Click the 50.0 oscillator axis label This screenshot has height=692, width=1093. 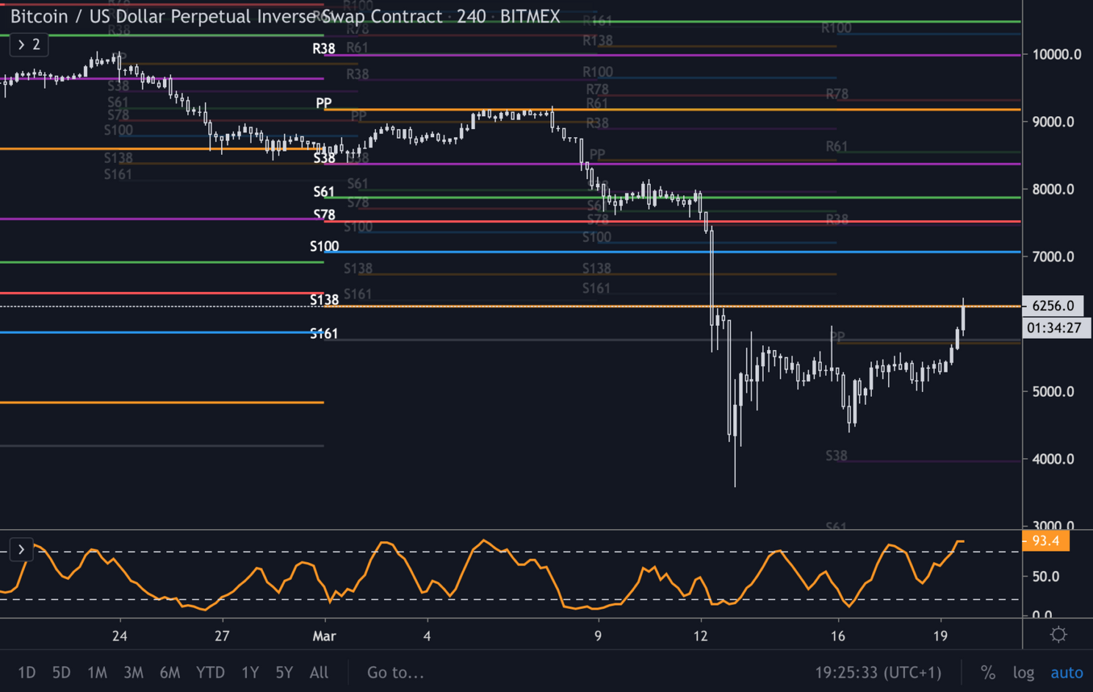point(1045,577)
